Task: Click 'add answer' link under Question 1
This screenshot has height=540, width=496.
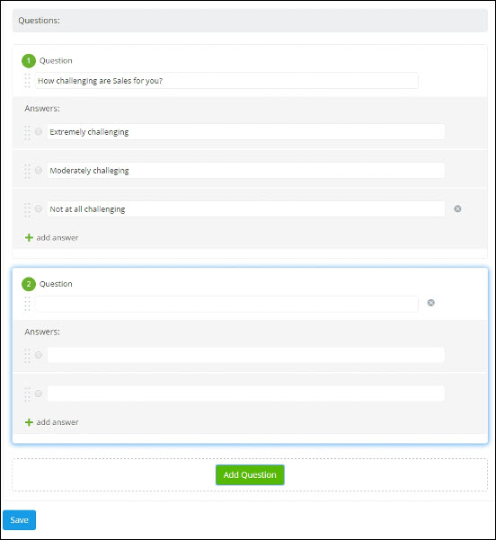Action: tap(58, 237)
